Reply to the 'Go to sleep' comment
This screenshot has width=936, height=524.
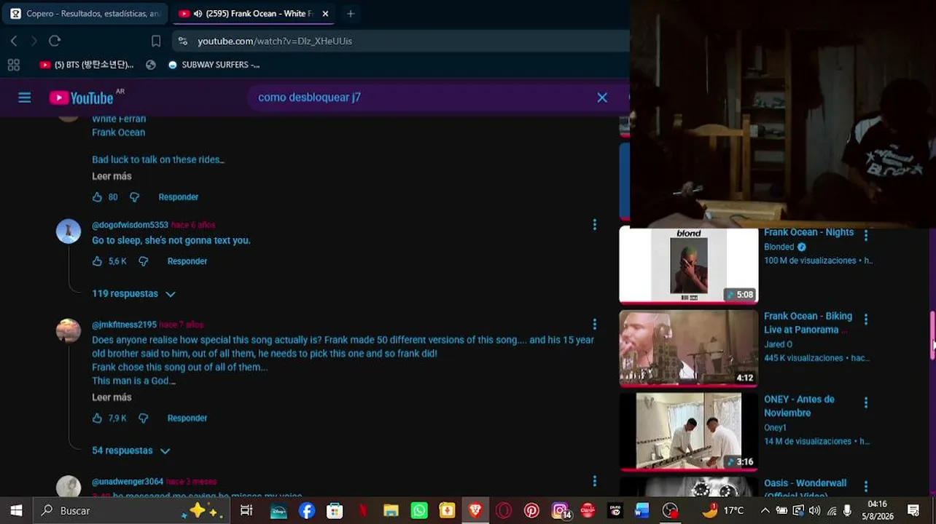pyautogui.click(x=187, y=261)
